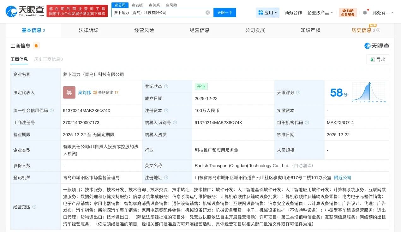
Task: Click help icon beside 历史信息 tab
Action: click(378, 30)
